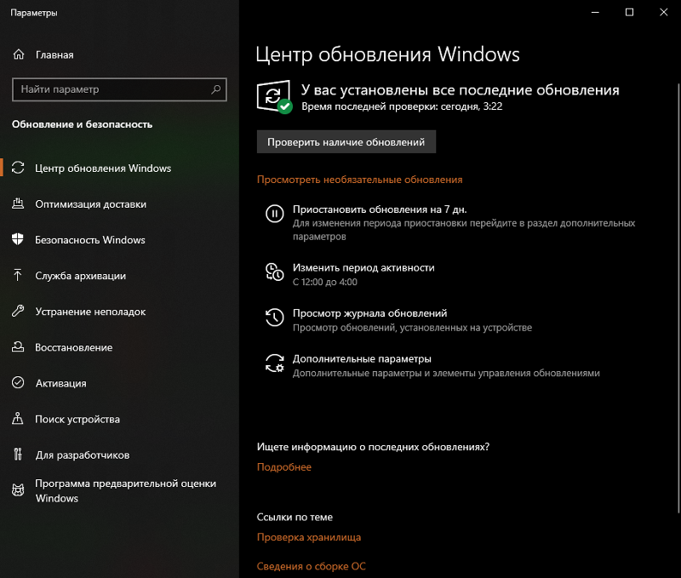
Task: Open Просмотреть необязательные обновления link
Action: 359,180
